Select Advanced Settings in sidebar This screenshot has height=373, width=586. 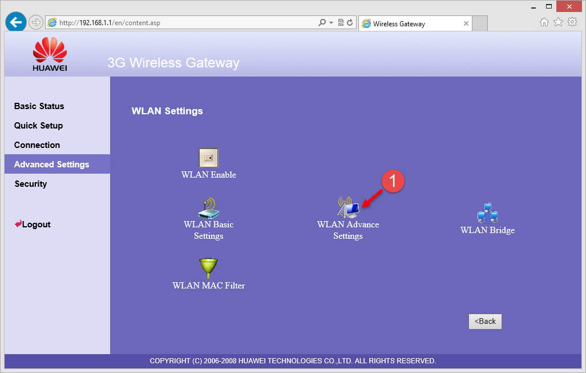tap(57, 164)
